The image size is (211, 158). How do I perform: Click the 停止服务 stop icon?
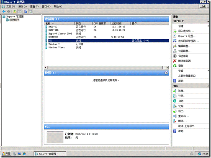click(x=175, y=56)
